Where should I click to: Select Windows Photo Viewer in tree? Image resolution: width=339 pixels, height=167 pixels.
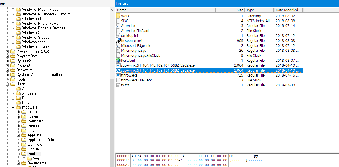point(41,23)
